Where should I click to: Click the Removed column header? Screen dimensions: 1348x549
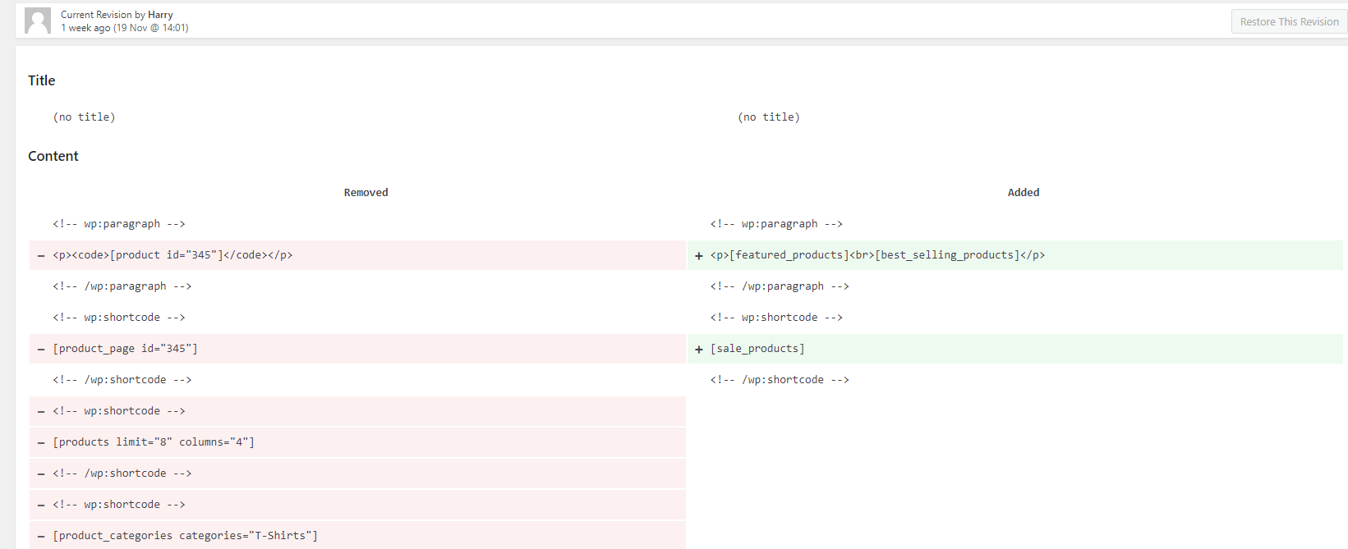(x=366, y=193)
